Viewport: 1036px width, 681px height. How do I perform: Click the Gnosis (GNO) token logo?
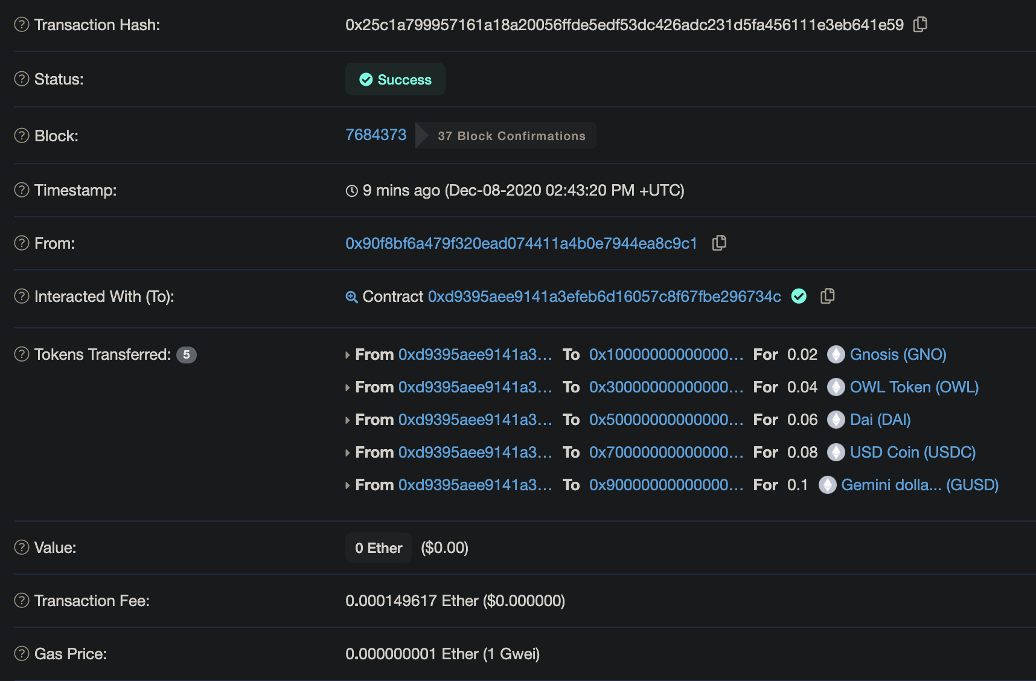point(836,354)
